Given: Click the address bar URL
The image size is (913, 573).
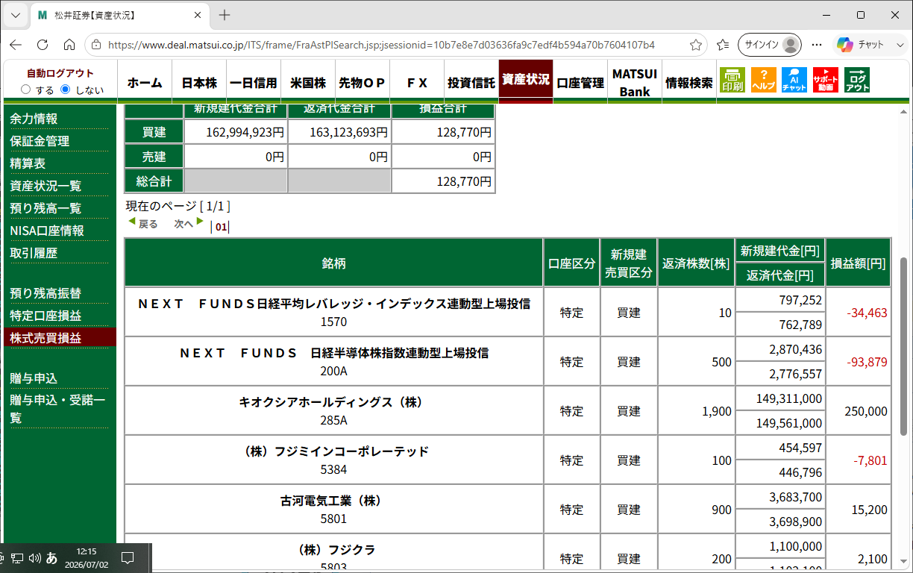Looking at the screenshot, I should coord(381,45).
